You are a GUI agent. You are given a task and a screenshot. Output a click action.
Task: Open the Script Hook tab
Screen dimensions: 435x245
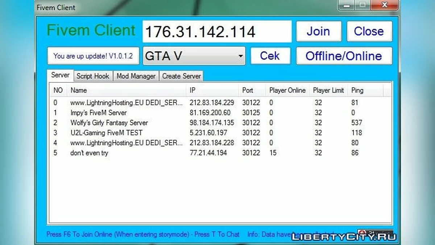(93, 76)
